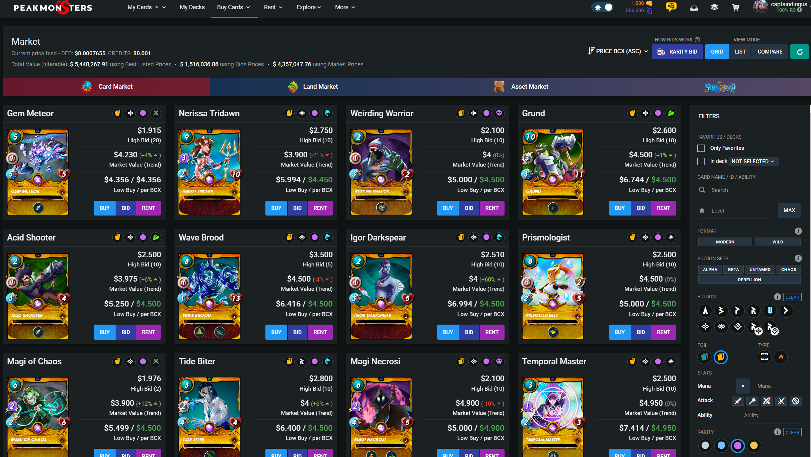Image resolution: width=811 pixels, height=457 pixels.
Task: Switch to the Asset Market tab
Action: (x=521, y=87)
